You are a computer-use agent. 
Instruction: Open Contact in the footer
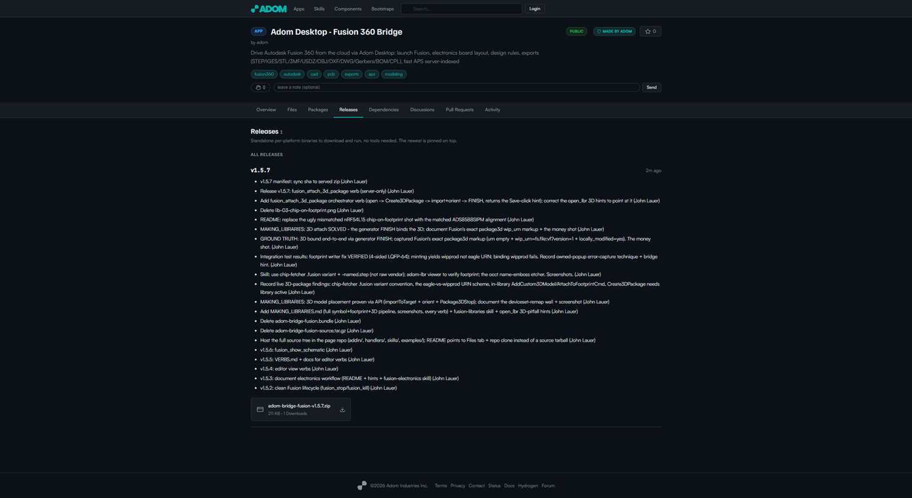[x=477, y=486]
